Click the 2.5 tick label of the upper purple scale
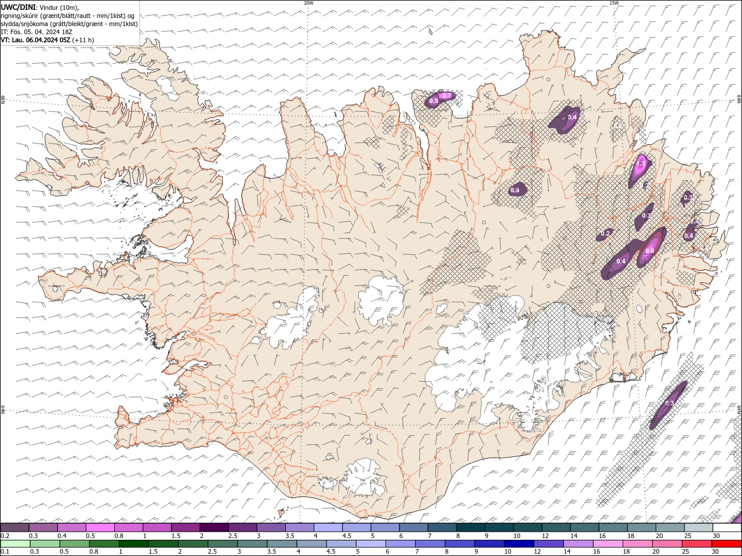 [232, 536]
